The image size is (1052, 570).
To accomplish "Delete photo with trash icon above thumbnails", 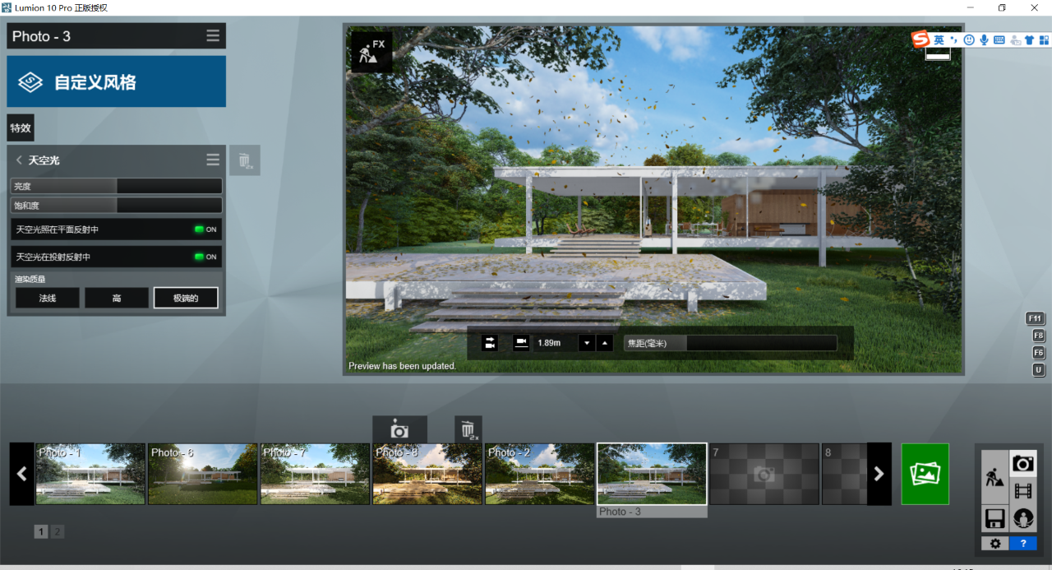I will [468, 429].
